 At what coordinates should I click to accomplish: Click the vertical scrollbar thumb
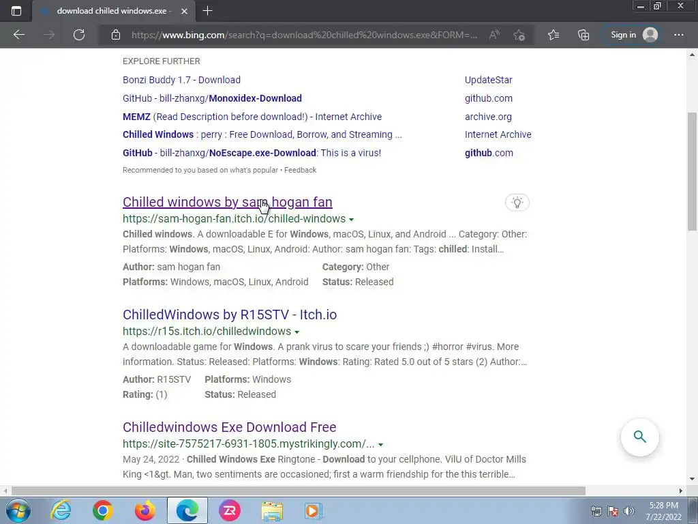pos(692,171)
